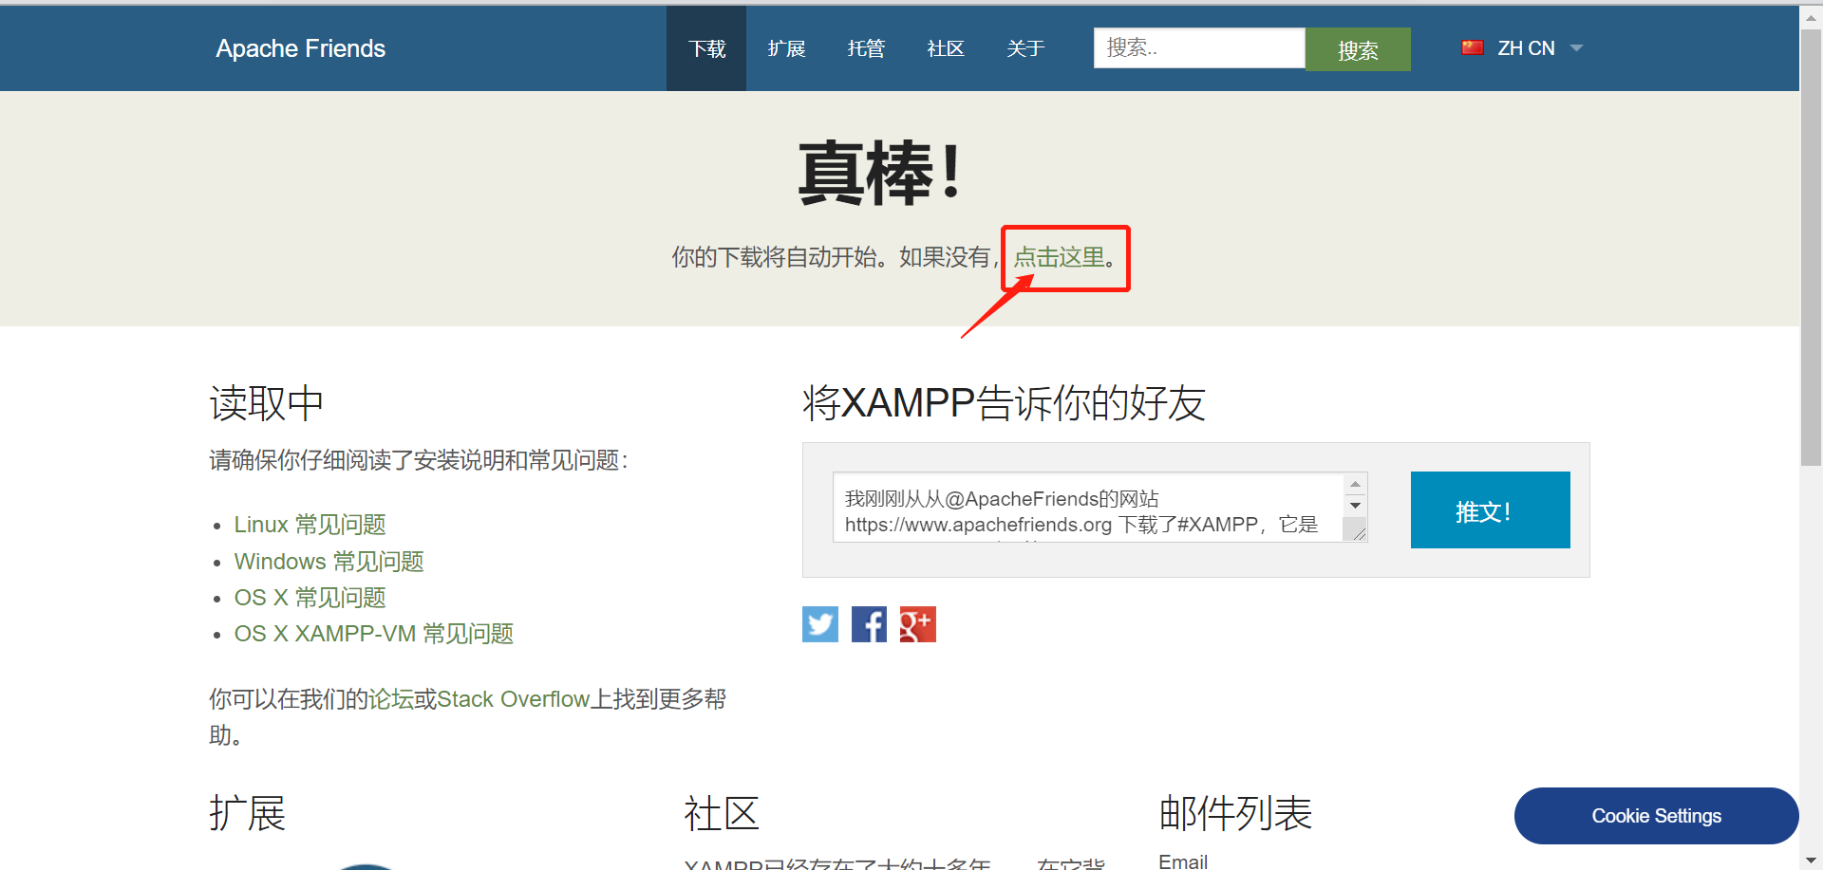
Task: Select the 下载 navigation tab
Action: (x=705, y=47)
